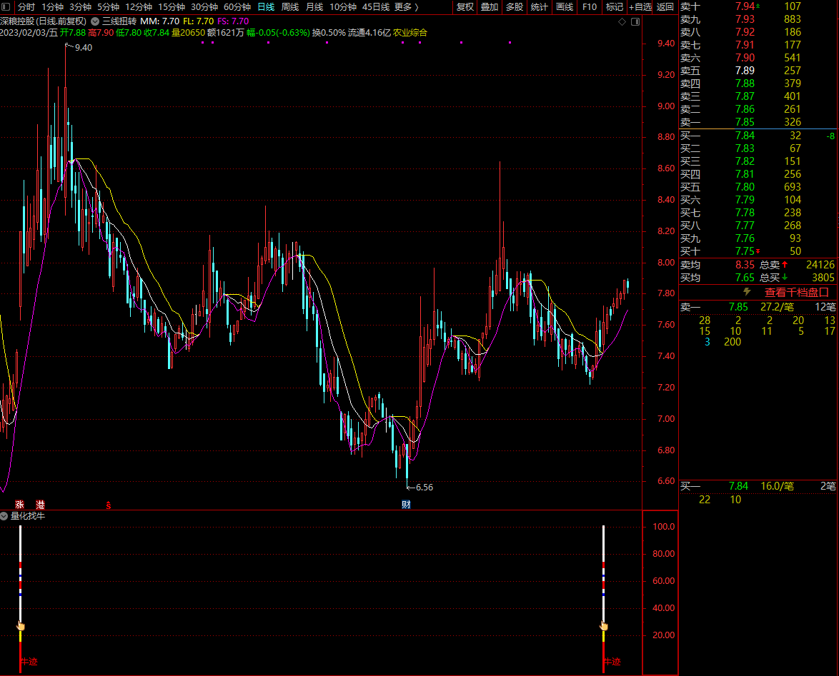Click the 深粮控股(日线.前复权) stock title

click(44, 21)
